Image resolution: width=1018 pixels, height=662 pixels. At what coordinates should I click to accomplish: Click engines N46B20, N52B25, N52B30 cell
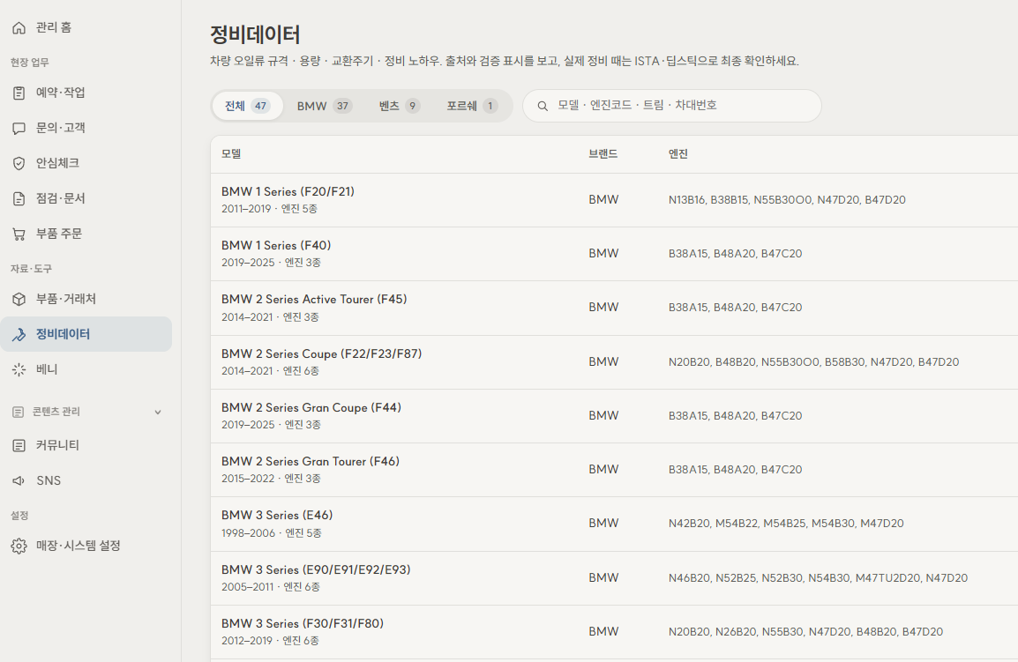point(818,577)
